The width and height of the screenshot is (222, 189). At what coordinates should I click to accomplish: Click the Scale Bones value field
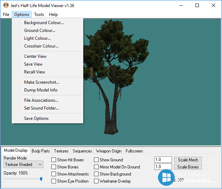coord(163,167)
